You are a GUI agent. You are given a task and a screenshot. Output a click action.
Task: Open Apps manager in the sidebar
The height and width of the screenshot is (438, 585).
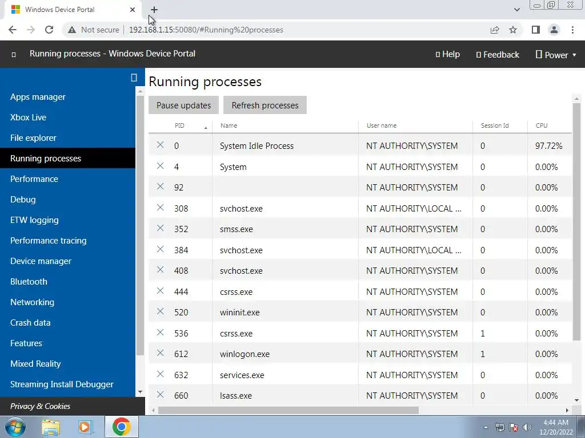[38, 97]
